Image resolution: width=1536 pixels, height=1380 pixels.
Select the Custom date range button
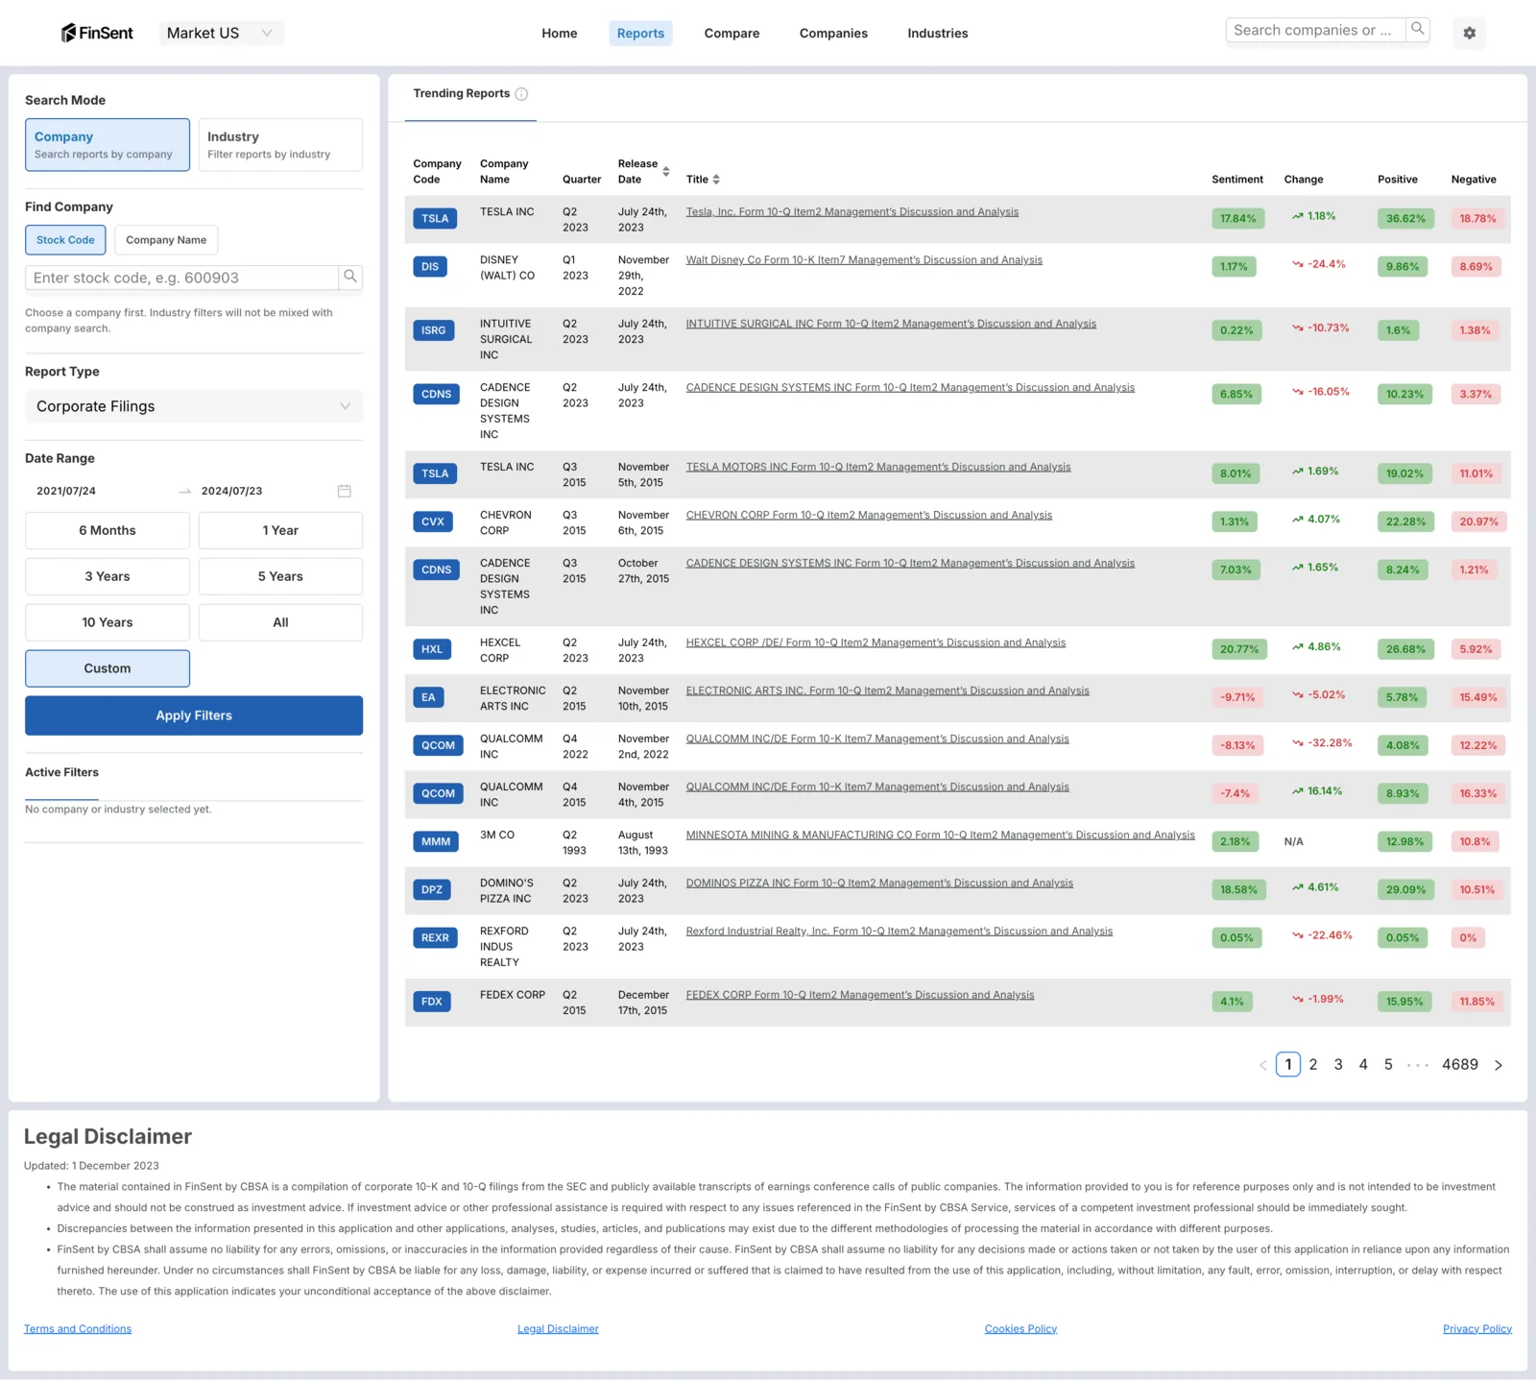click(x=108, y=668)
